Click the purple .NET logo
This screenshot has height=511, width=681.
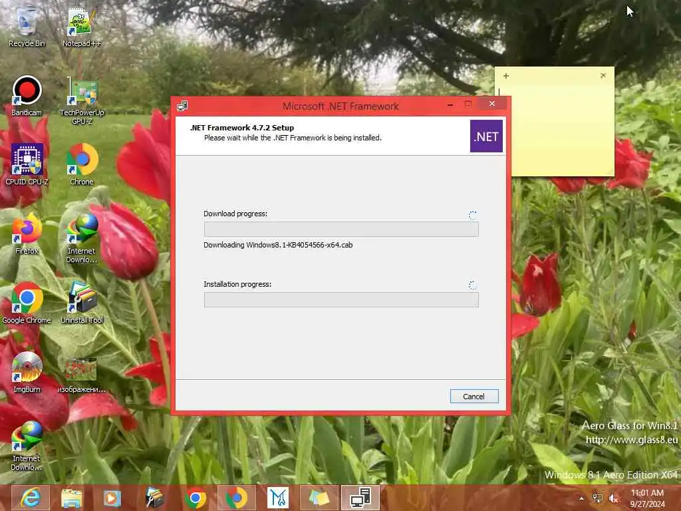tap(486, 136)
